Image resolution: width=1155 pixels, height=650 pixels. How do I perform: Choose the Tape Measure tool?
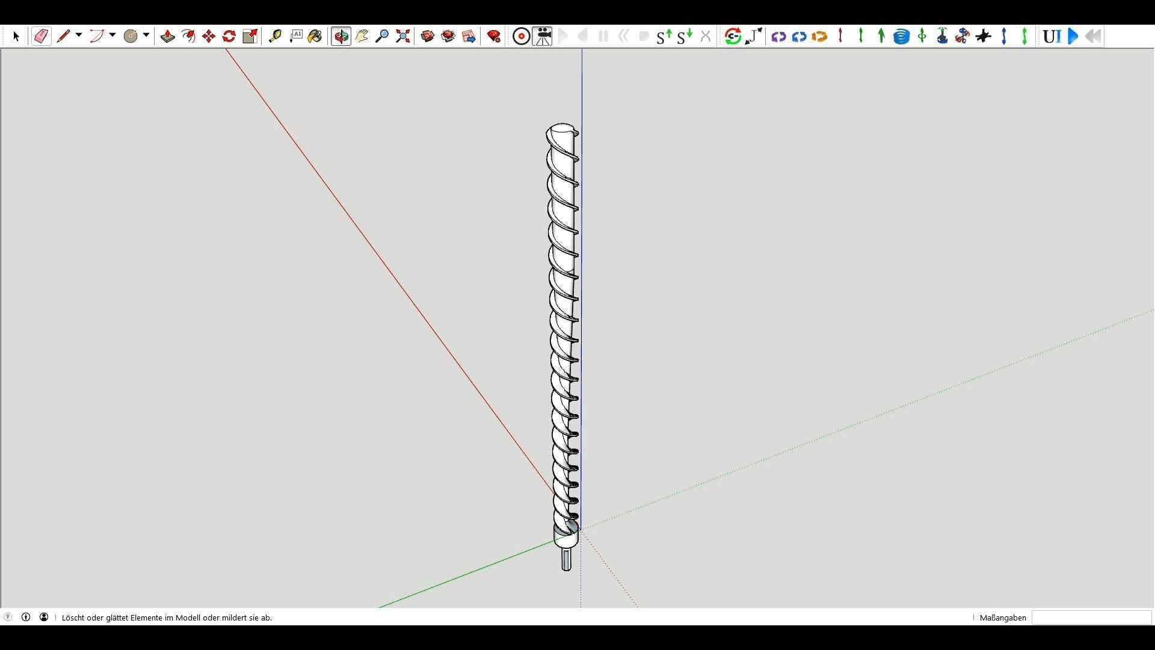(x=275, y=37)
